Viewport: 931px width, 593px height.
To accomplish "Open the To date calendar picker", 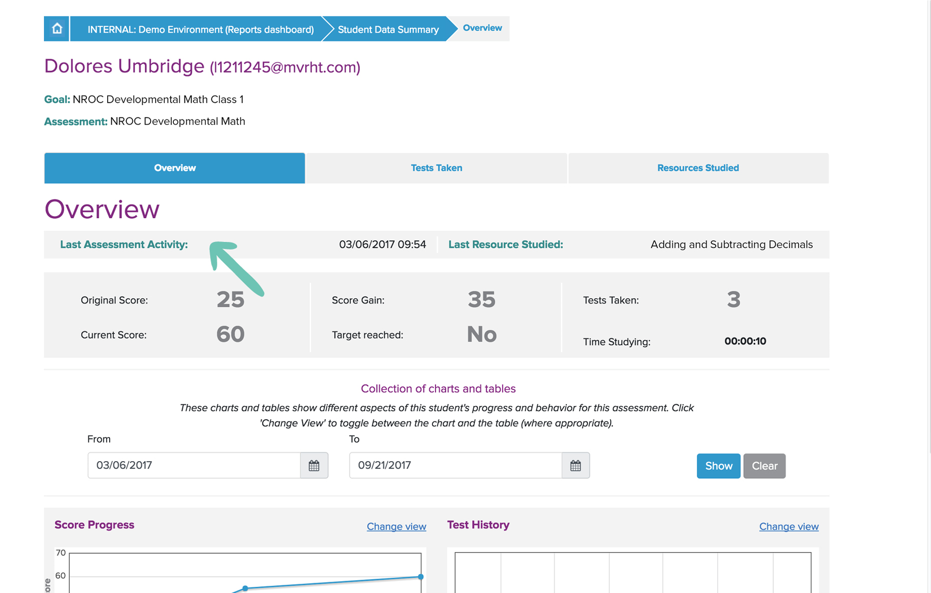I will click(575, 465).
